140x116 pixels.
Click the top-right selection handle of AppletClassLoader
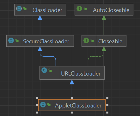coord(107,98)
